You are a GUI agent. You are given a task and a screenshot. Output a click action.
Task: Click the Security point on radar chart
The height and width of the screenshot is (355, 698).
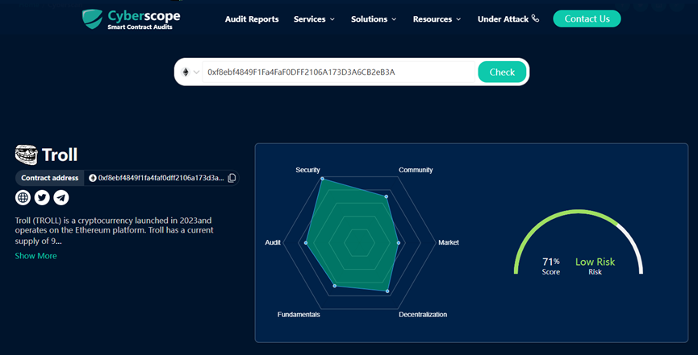pyautogui.click(x=323, y=180)
